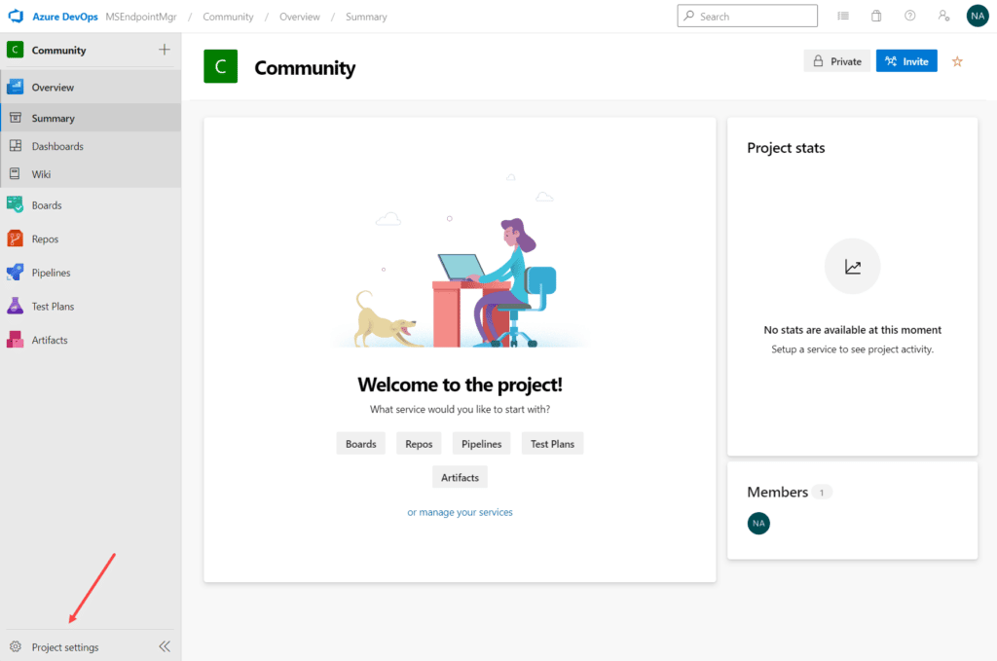Image resolution: width=997 pixels, height=661 pixels.
Task: Click the Project stats heading
Action: tap(786, 148)
